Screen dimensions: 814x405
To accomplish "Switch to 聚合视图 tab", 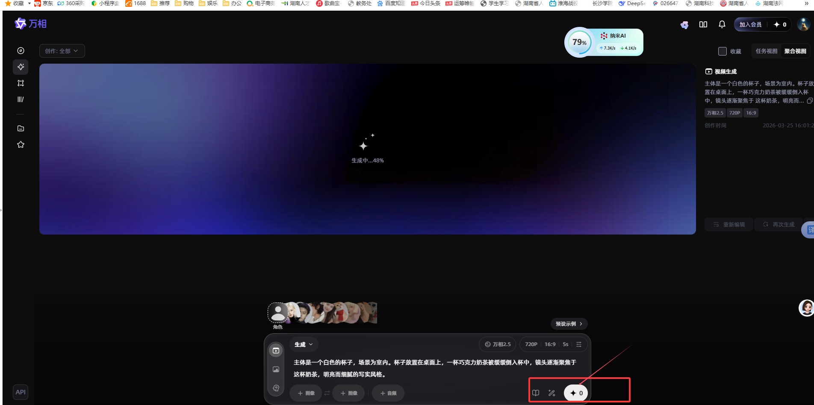I will click(795, 51).
